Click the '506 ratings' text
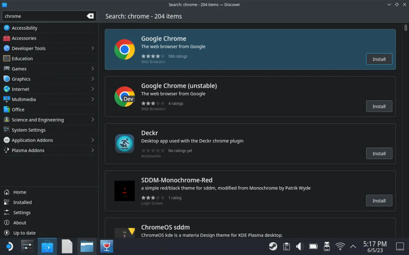 click(178, 56)
